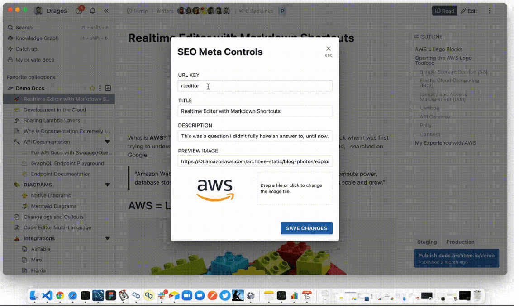Add a new doc to Demo Docs
The height and width of the screenshot is (308, 519).
click(108, 89)
